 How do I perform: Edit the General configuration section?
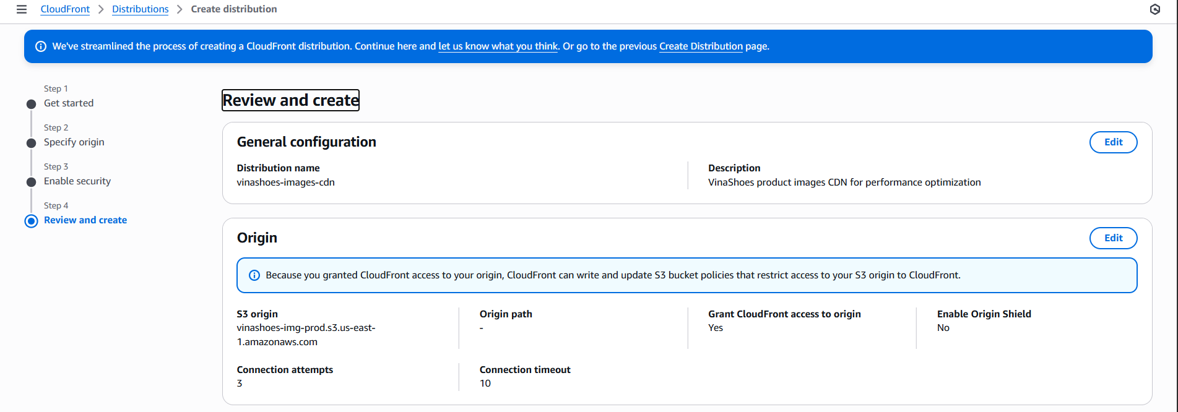pyautogui.click(x=1113, y=142)
